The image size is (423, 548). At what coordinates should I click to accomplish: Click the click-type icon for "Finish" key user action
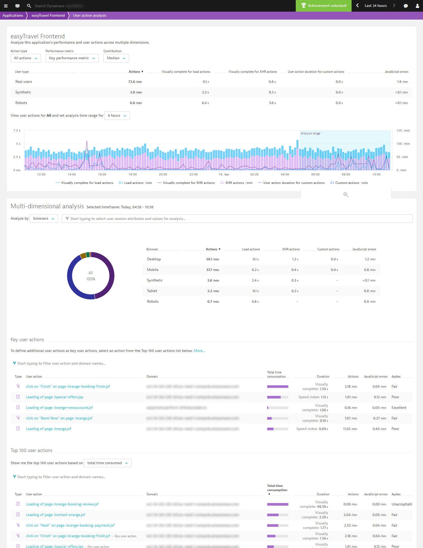18,386
